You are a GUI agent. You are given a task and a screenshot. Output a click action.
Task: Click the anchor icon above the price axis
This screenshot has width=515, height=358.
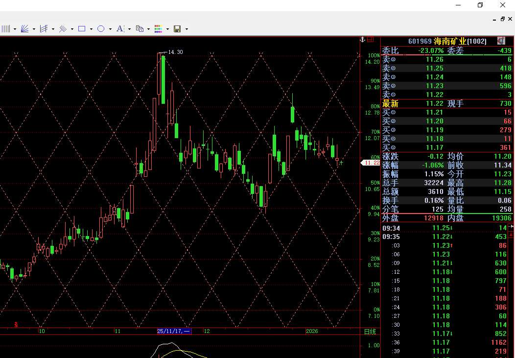363,39
